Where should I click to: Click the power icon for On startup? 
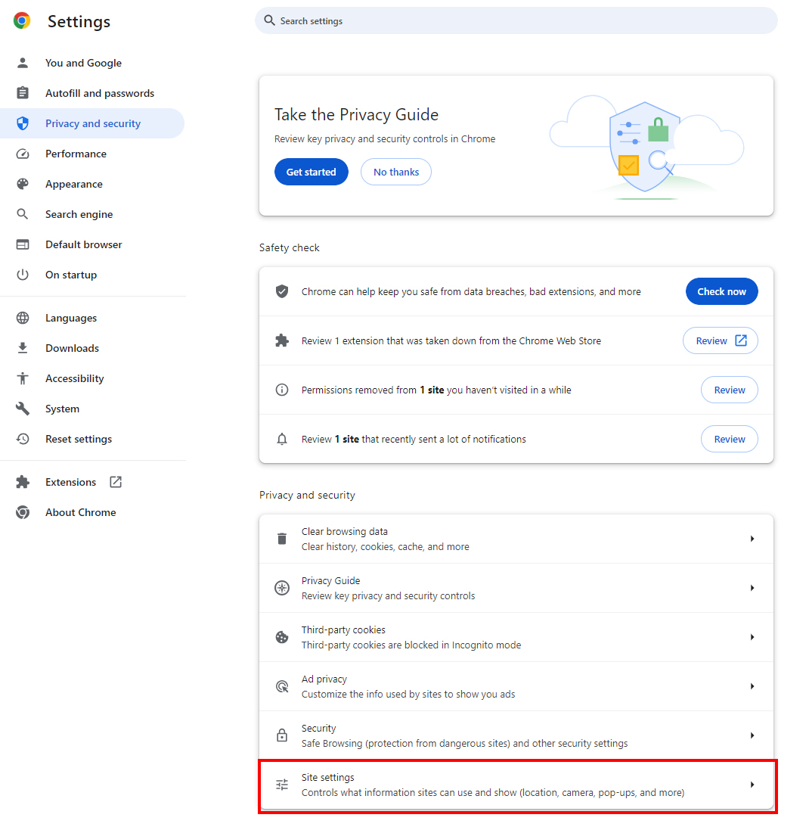coord(22,275)
